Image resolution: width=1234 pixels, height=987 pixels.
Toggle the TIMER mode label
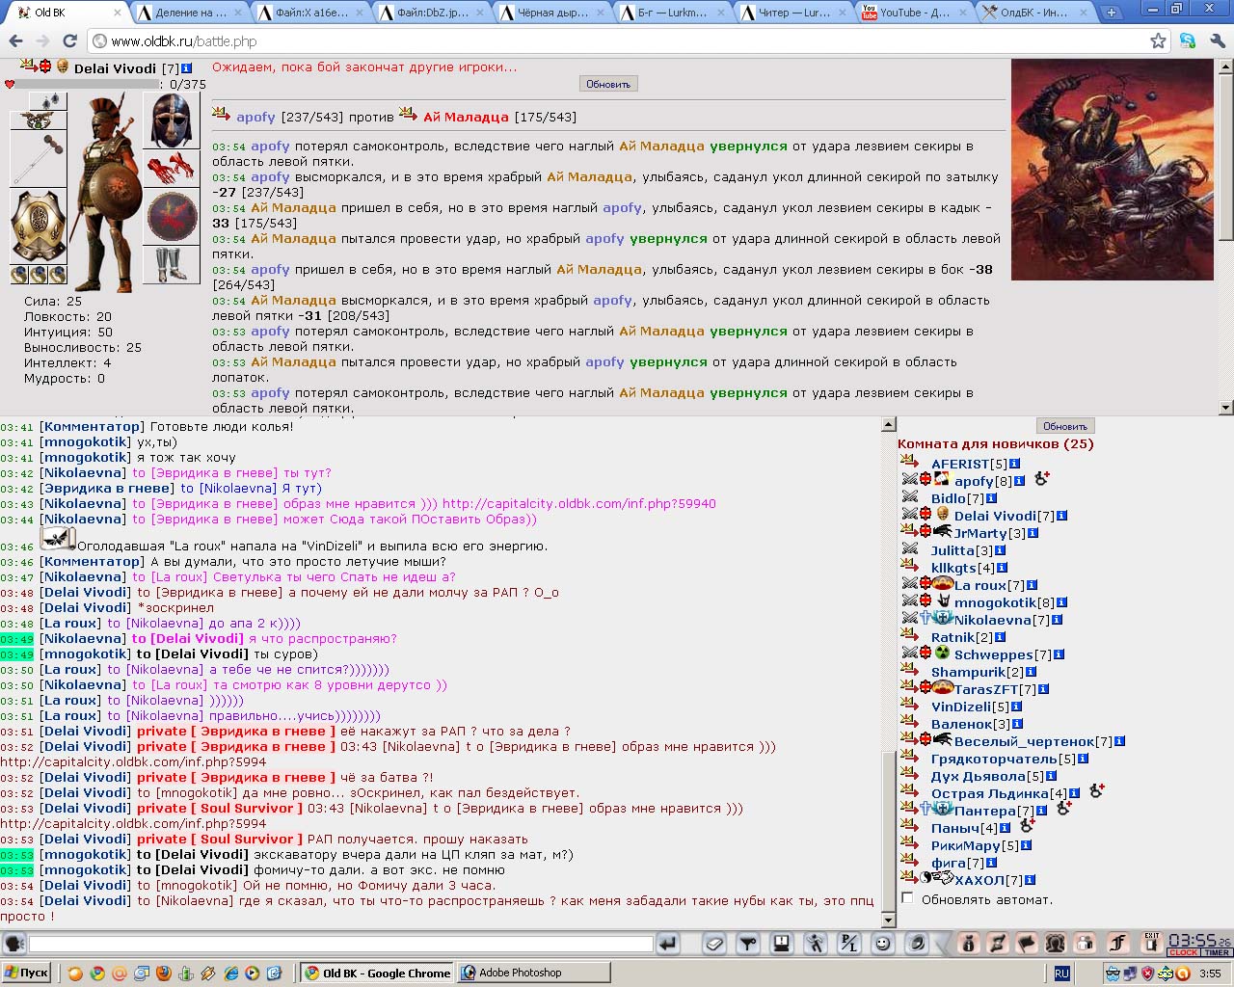(x=1217, y=952)
